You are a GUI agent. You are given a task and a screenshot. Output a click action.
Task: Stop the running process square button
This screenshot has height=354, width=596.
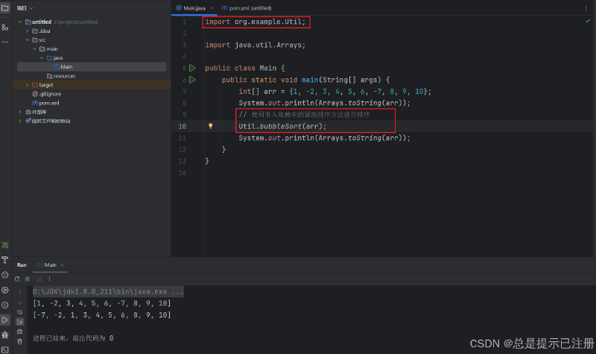tap(28, 279)
